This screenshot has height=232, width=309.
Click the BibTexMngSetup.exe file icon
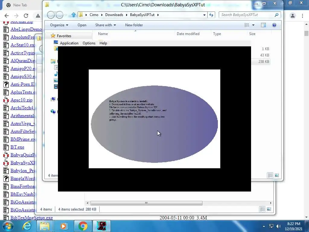[6, 217]
